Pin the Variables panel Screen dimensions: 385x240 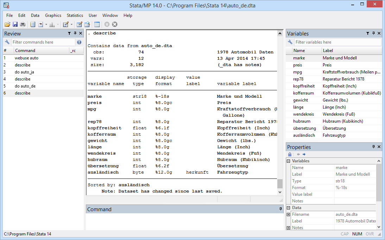pos(373,33)
